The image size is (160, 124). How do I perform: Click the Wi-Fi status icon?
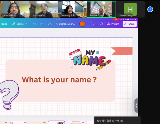[x=123, y=20]
